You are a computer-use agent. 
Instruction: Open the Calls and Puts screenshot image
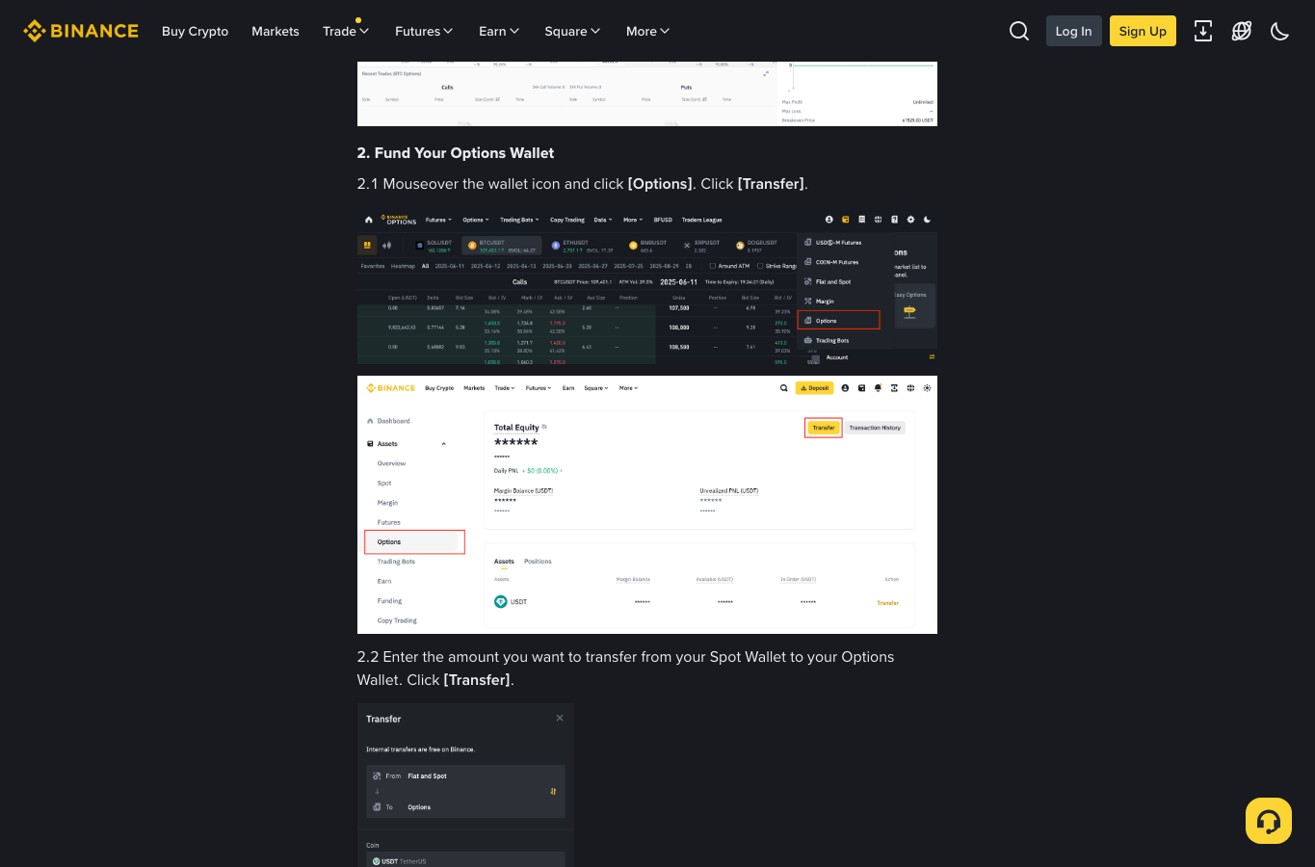(647, 93)
